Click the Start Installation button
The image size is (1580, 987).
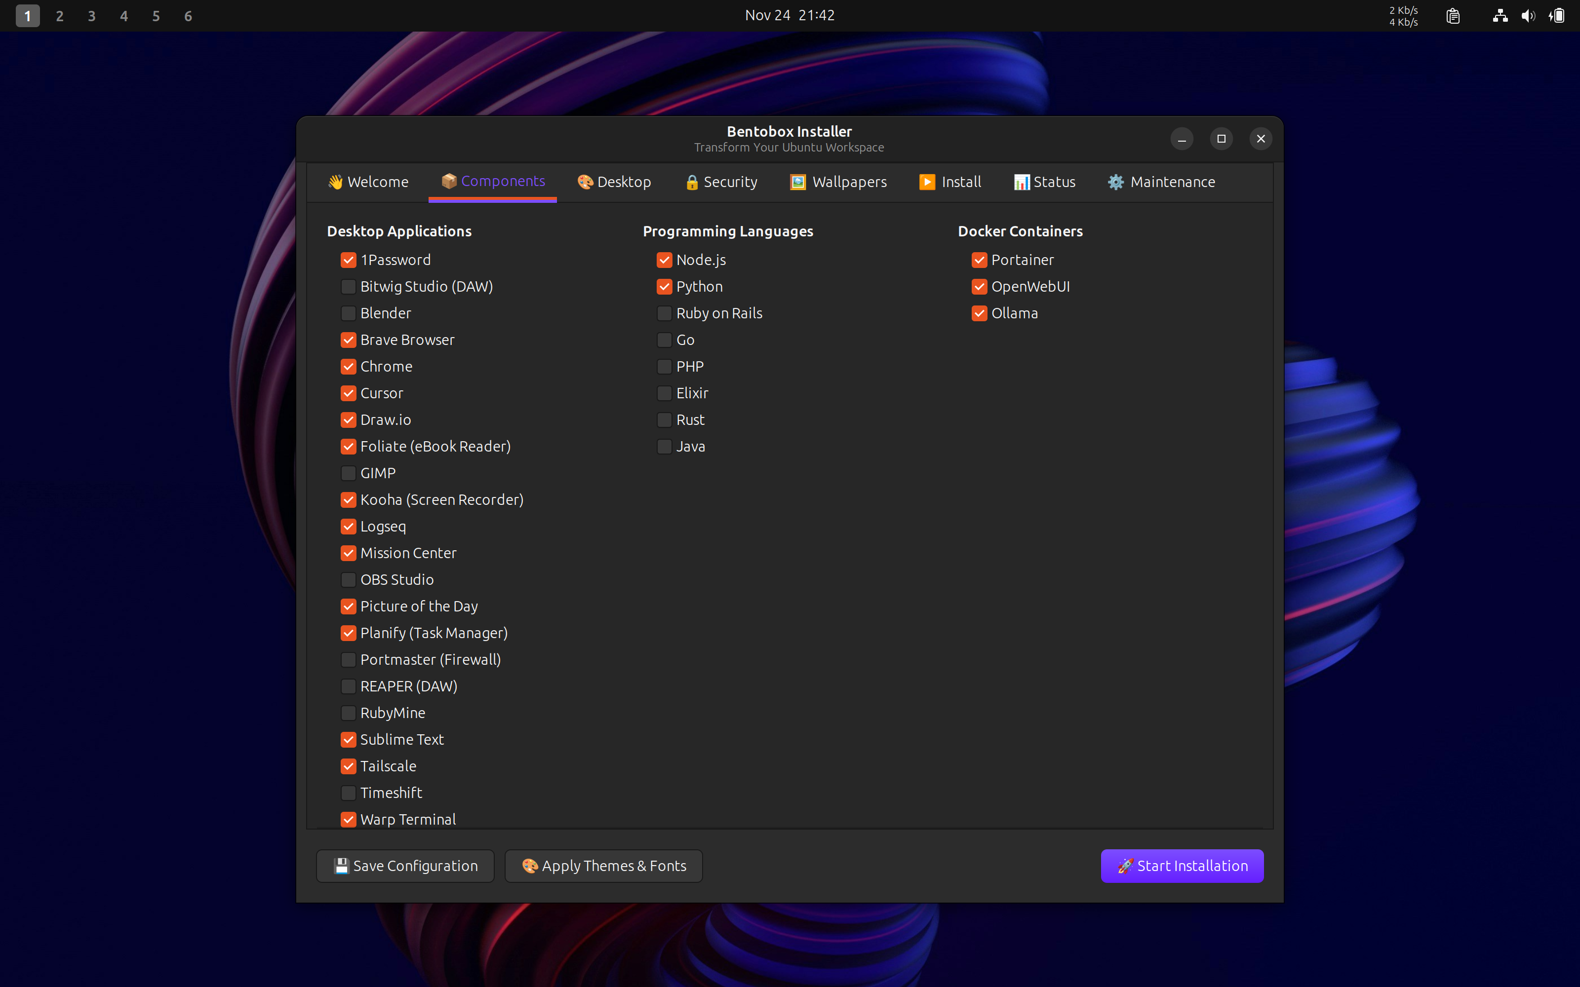[1181, 866]
